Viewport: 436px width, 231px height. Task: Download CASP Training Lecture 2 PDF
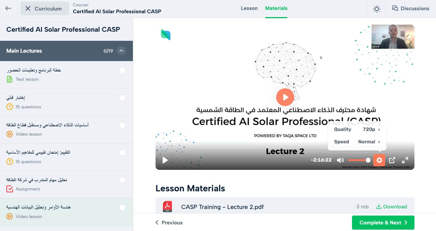tap(392, 207)
